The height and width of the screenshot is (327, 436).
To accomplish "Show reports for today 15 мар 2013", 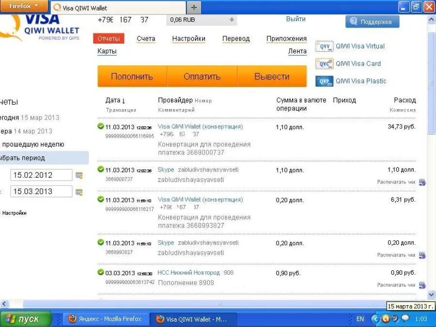I will pyautogui.click(x=30, y=118).
